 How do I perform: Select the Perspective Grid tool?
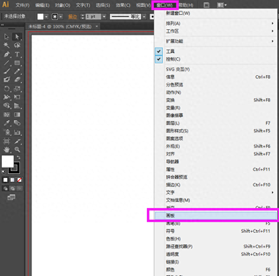pyautogui.click(x=17, y=105)
